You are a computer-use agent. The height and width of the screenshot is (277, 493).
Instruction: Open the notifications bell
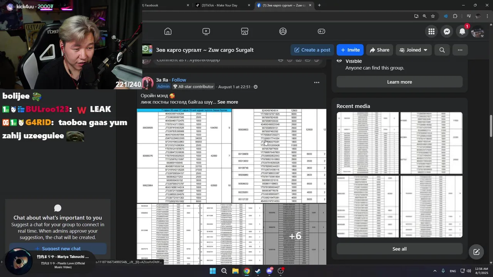462,32
